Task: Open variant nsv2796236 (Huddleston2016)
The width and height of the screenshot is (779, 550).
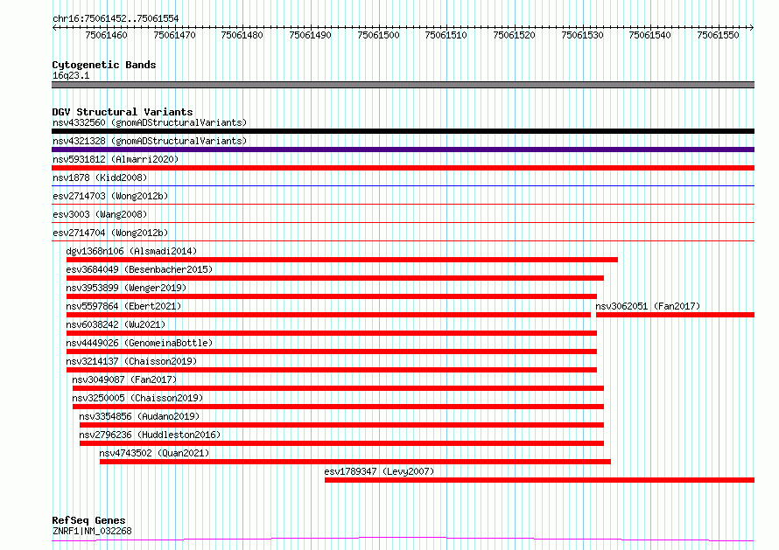Action: [150, 435]
